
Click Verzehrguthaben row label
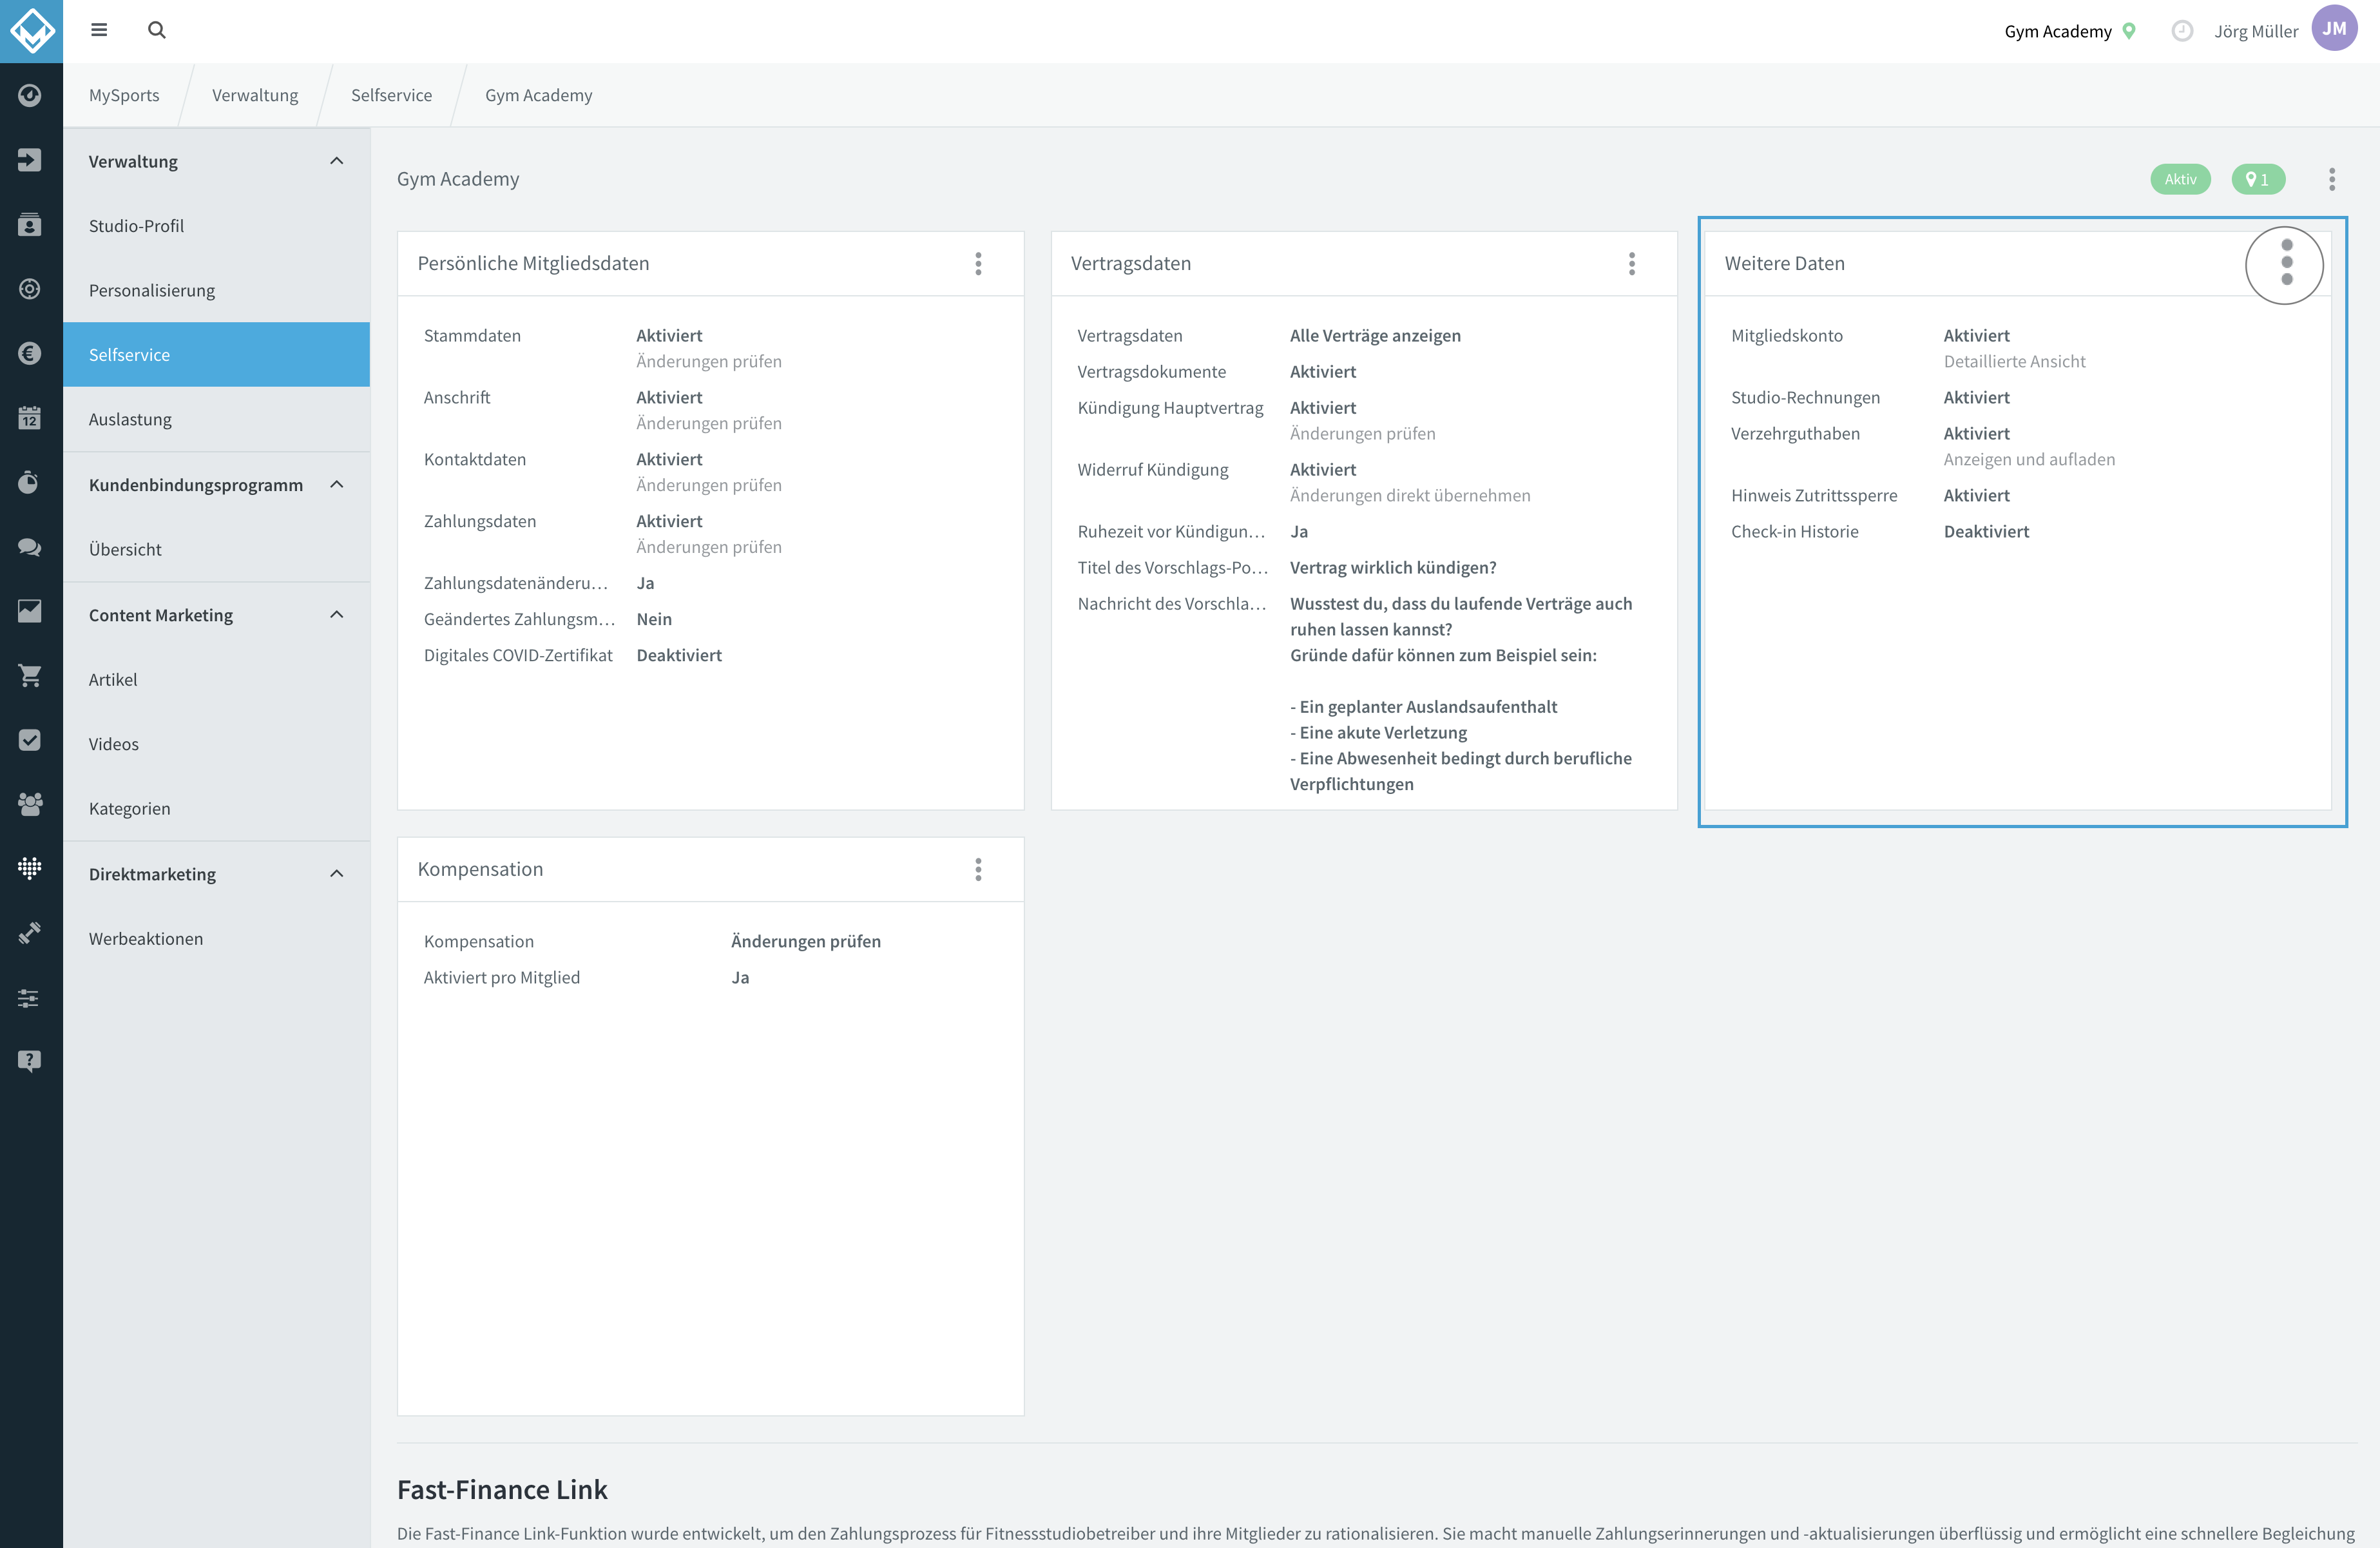click(1795, 434)
